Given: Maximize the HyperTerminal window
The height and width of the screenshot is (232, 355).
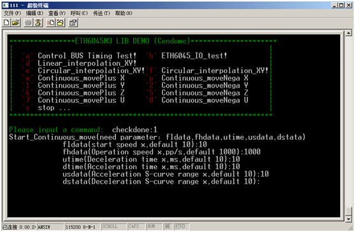Looking at the screenshot, I should [341, 5].
